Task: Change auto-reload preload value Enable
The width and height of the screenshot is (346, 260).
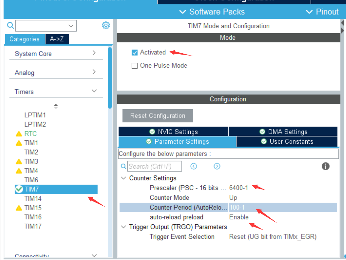Action: tap(239, 217)
